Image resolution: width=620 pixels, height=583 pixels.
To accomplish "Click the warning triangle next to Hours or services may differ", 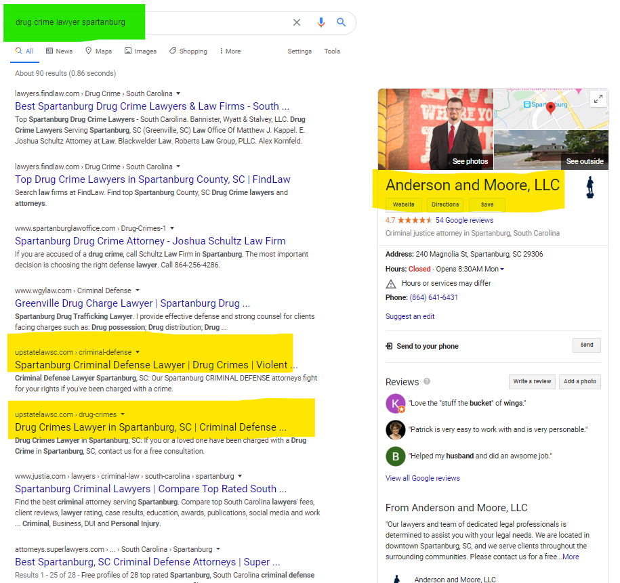I will [x=391, y=284].
